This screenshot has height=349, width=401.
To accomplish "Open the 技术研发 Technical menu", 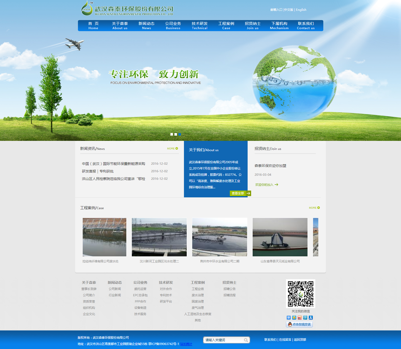I will point(199,25).
